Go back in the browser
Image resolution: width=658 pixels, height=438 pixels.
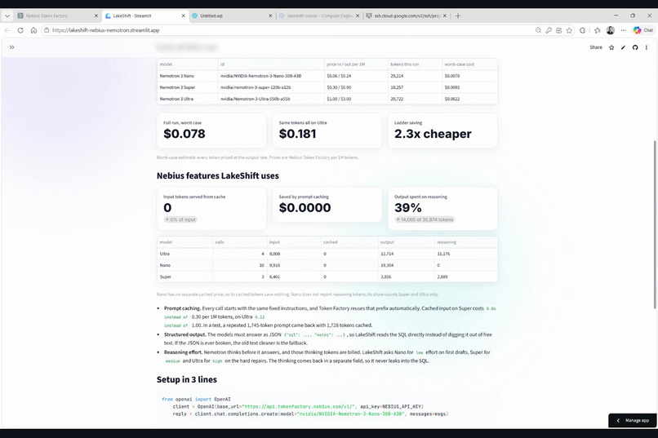pyautogui.click(x=7, y=30)
